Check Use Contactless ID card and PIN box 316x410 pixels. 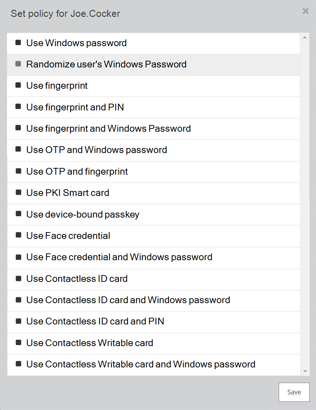pyautogui.click(x=18, y=321)
